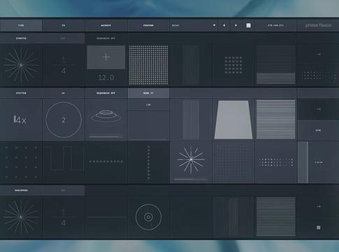This screenshot has height=252, width=339.
Task: Open the ANIMATE tab
Action: (106, 25)
